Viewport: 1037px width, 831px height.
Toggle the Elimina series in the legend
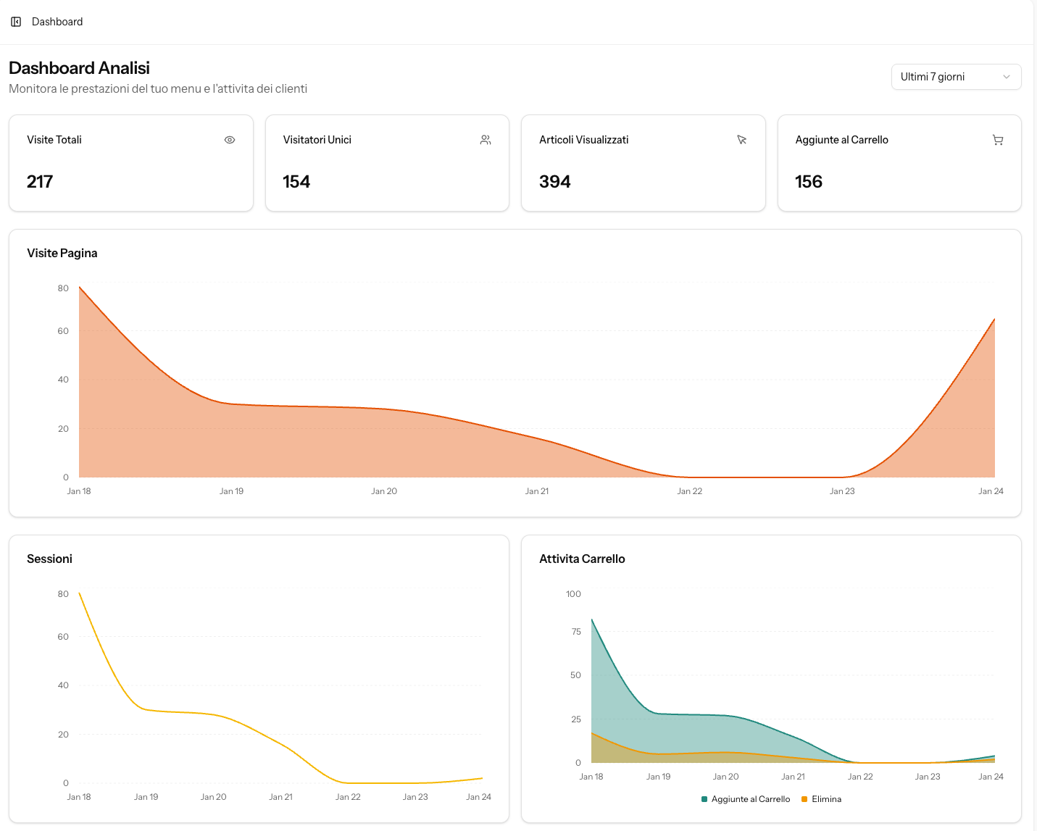coord(822,798)
